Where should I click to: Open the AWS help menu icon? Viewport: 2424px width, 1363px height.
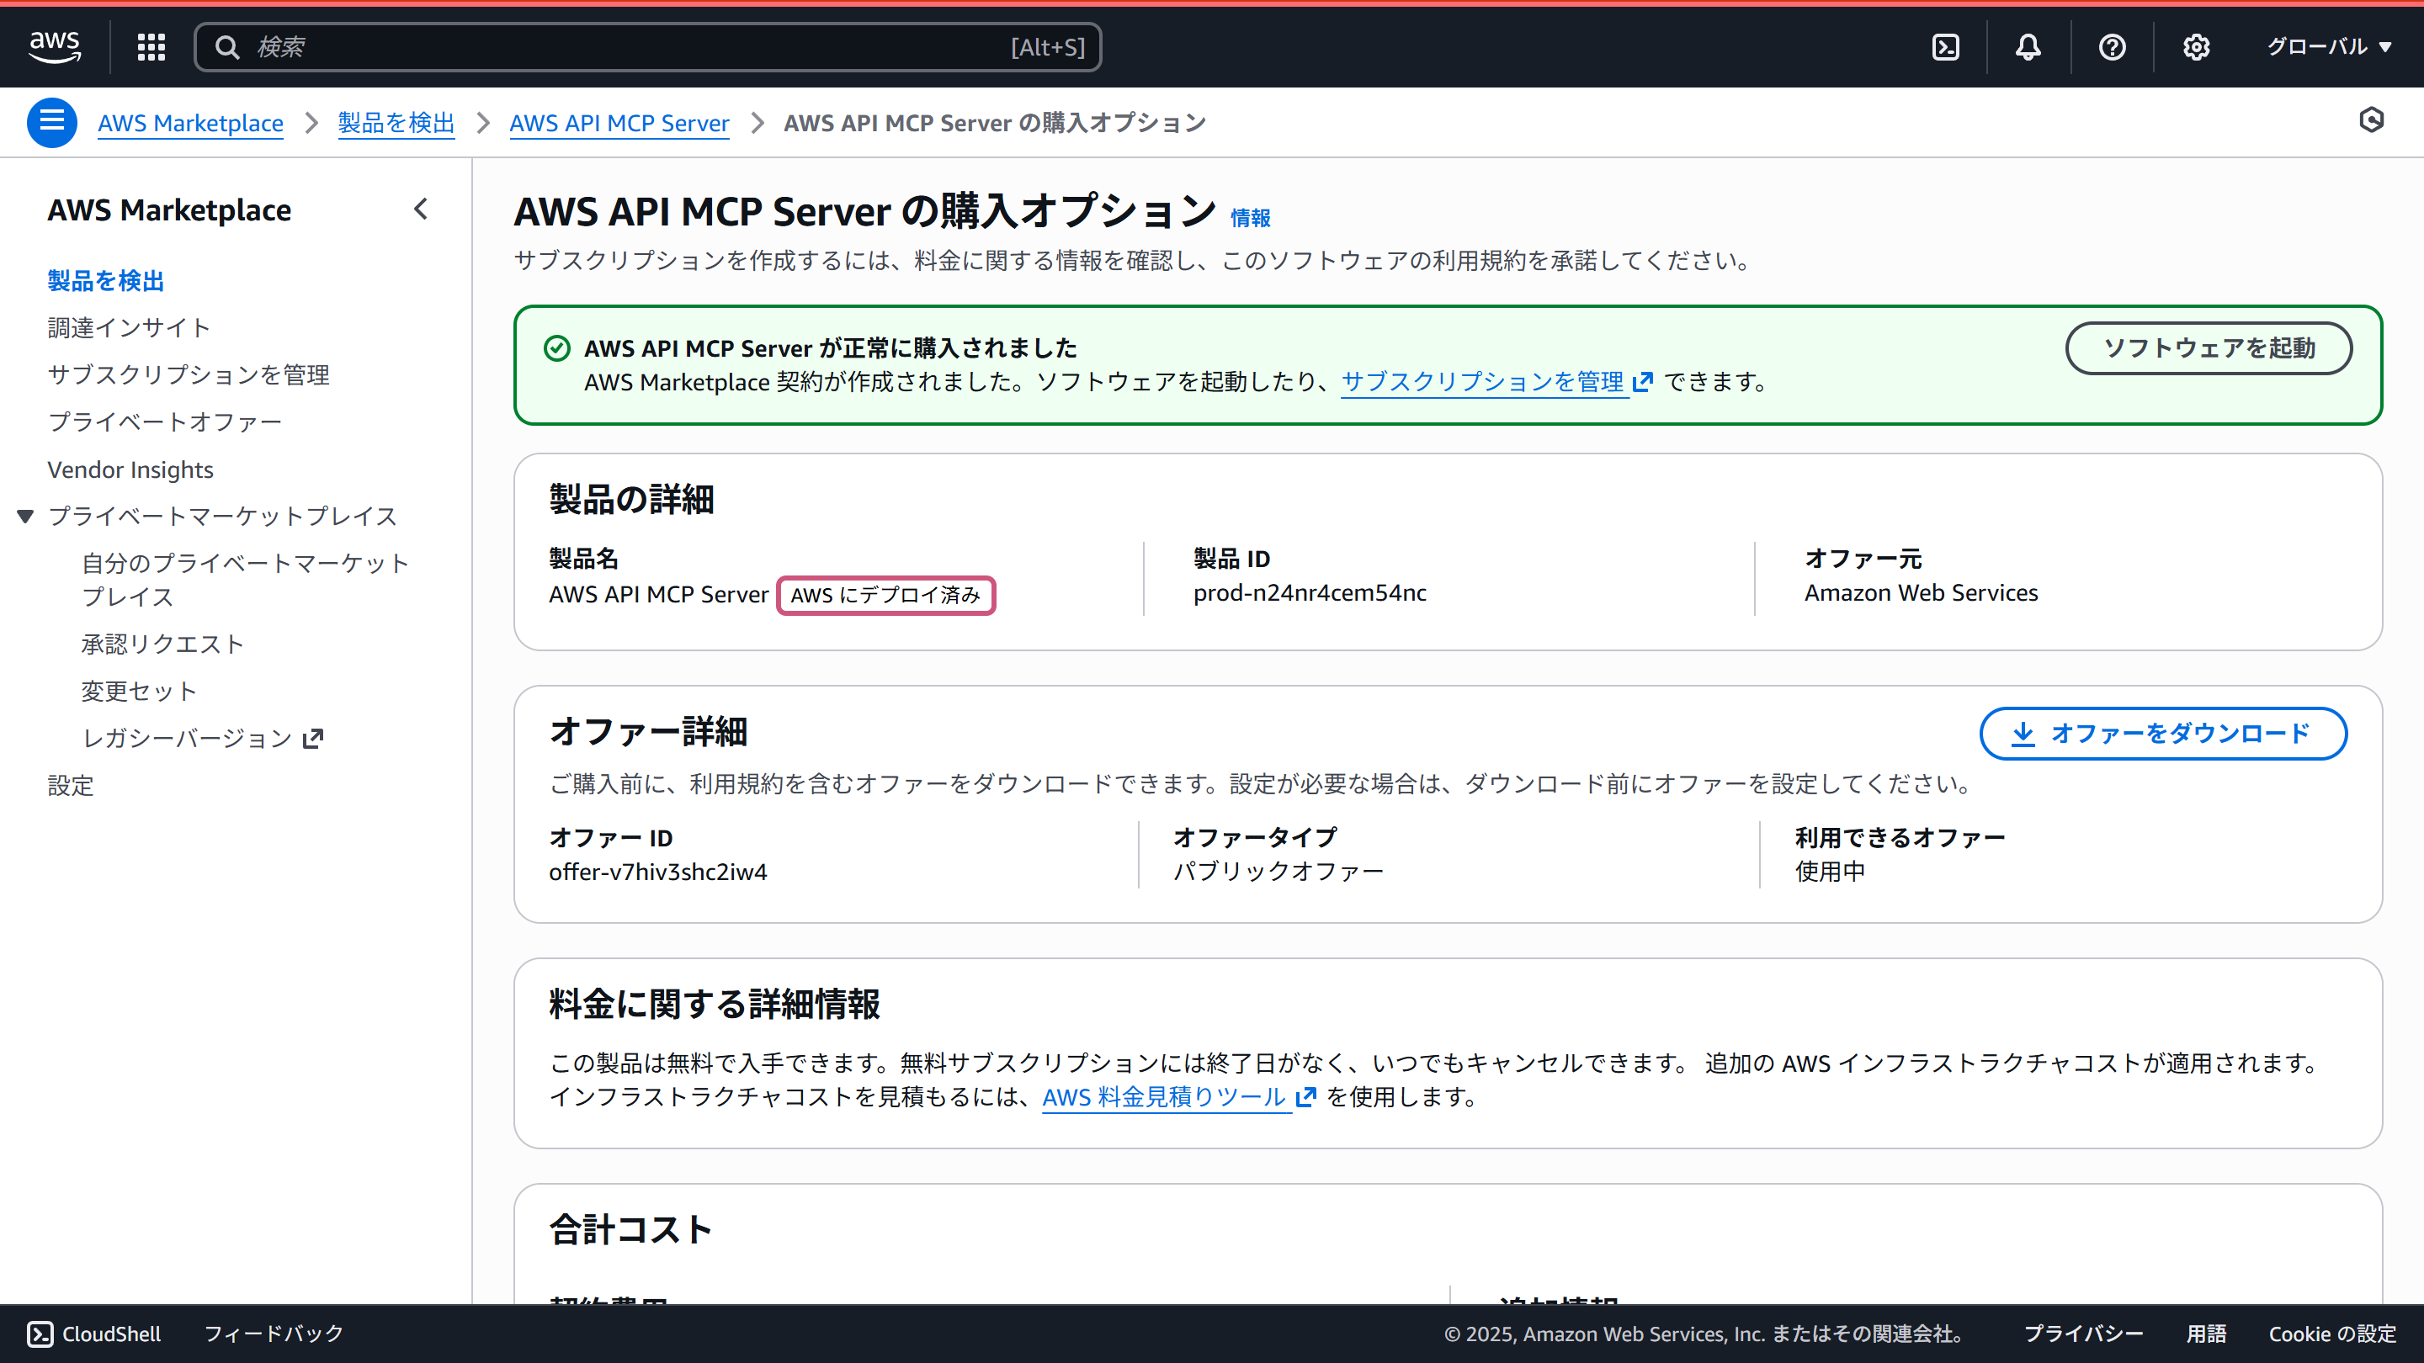2112,46
